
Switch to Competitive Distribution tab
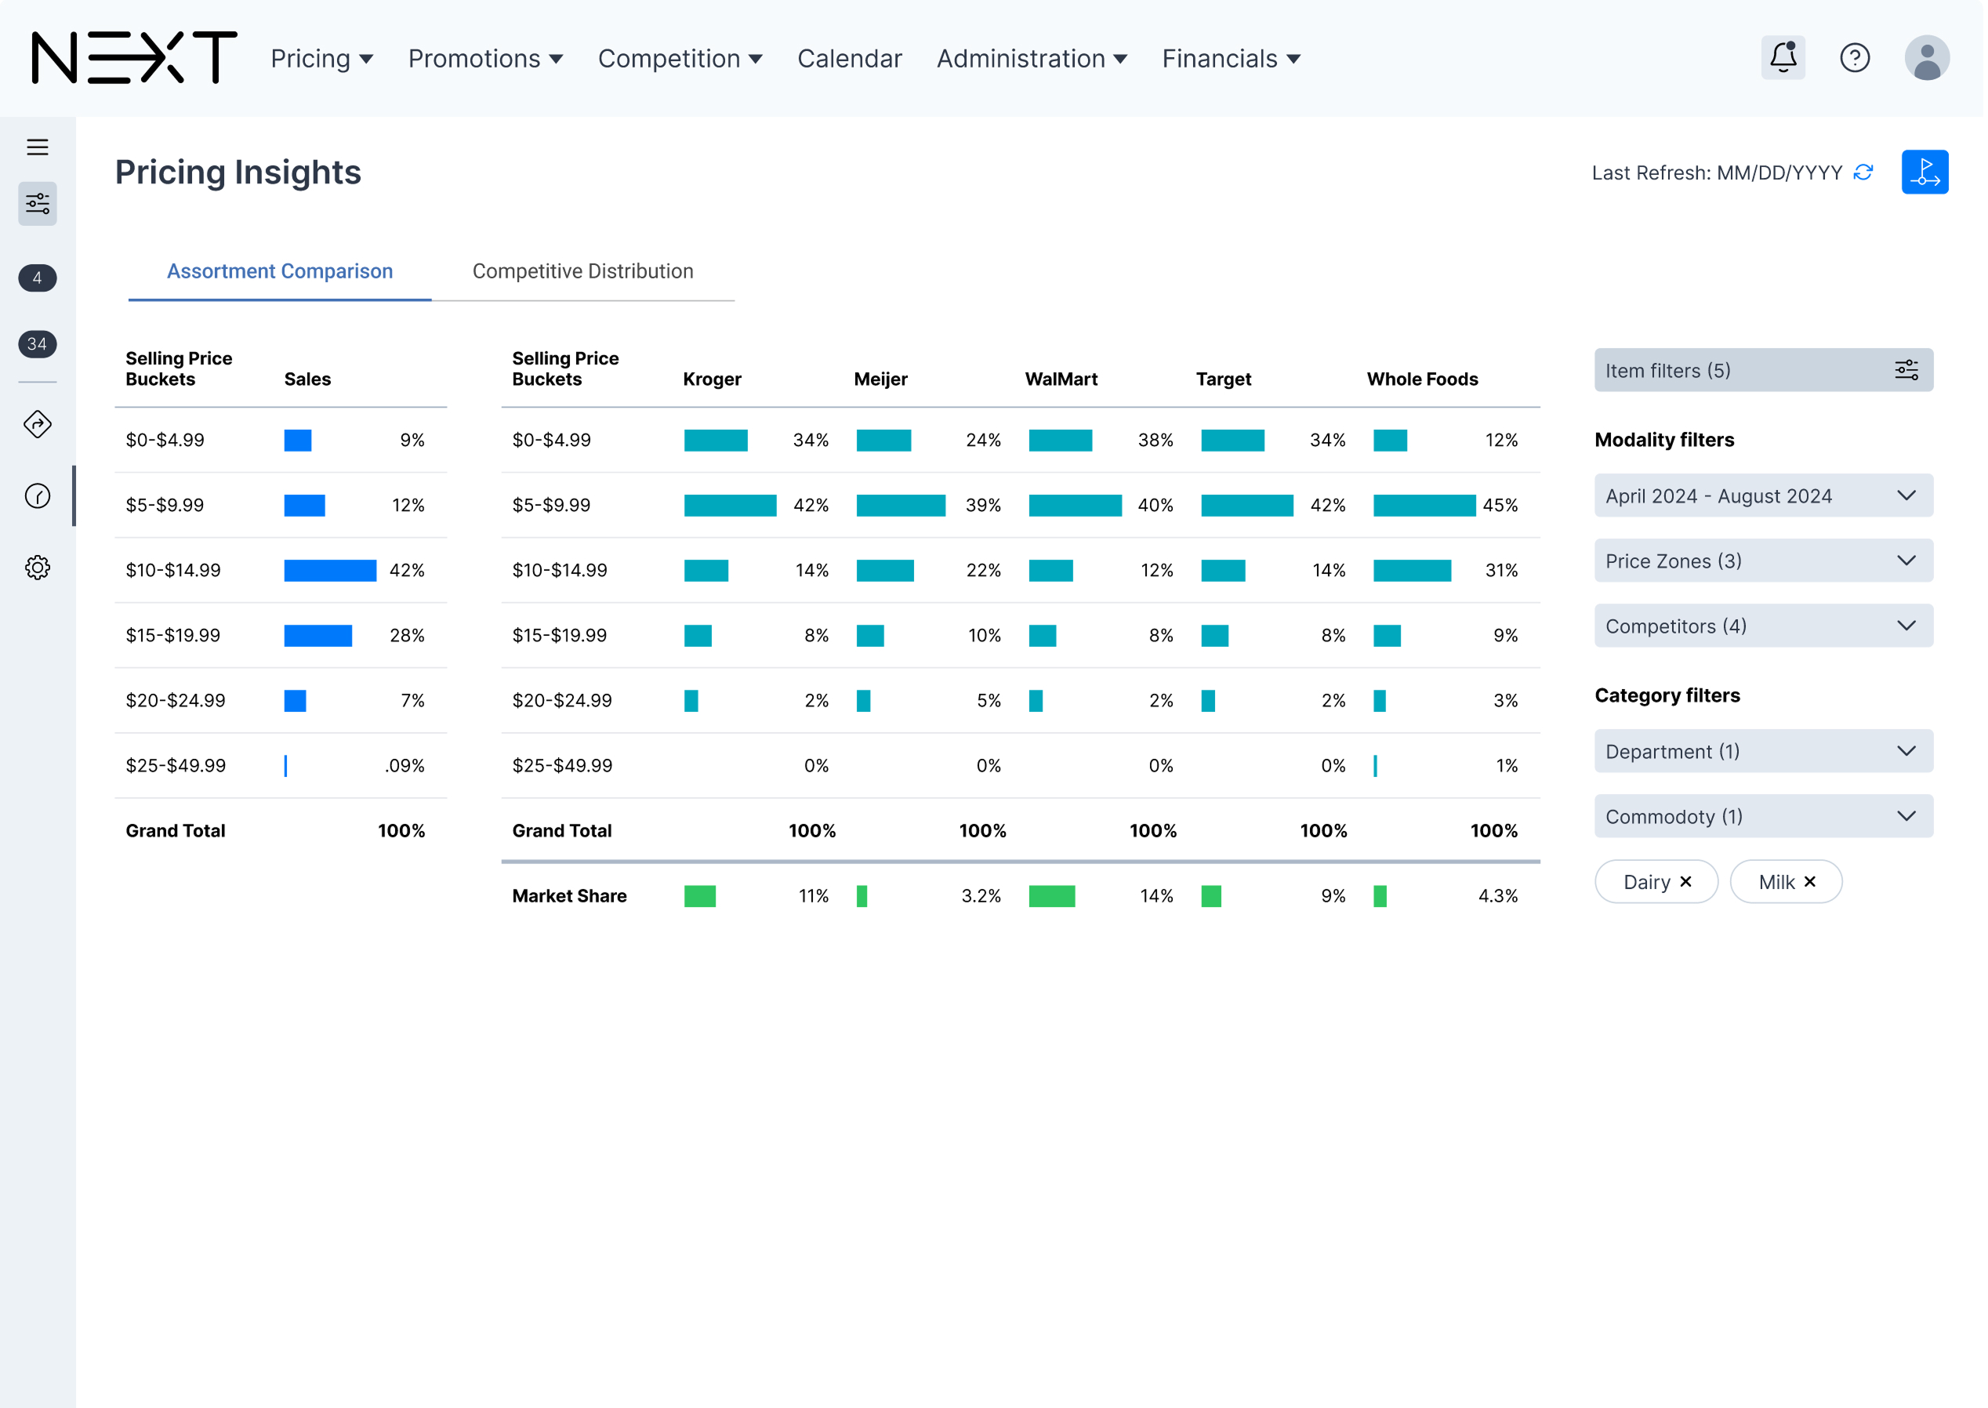pyautogui.click(x=582, y=271)
